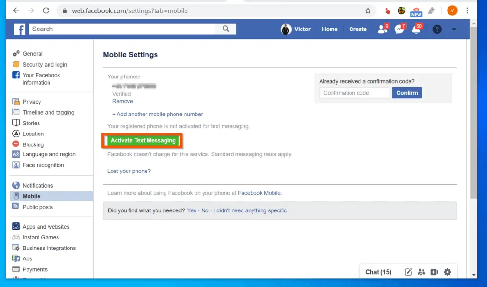Image resolution: width=487 pixels, height=287 pixels.
Task: Click the Notifications globe icon
Action: 16,185
